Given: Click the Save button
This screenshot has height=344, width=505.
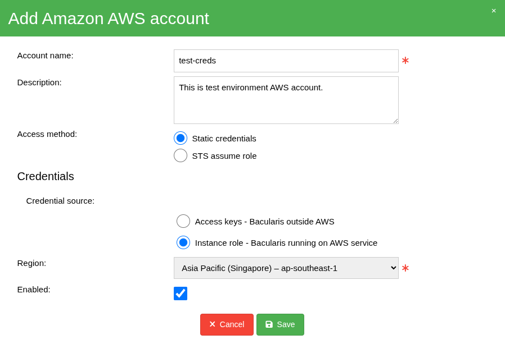Looking at the screenshot, I should pos(280,324).
